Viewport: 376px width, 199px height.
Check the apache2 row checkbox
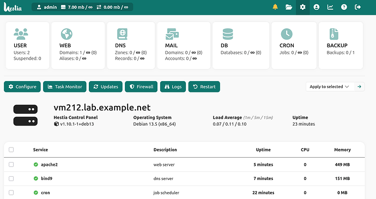[11, 165]
